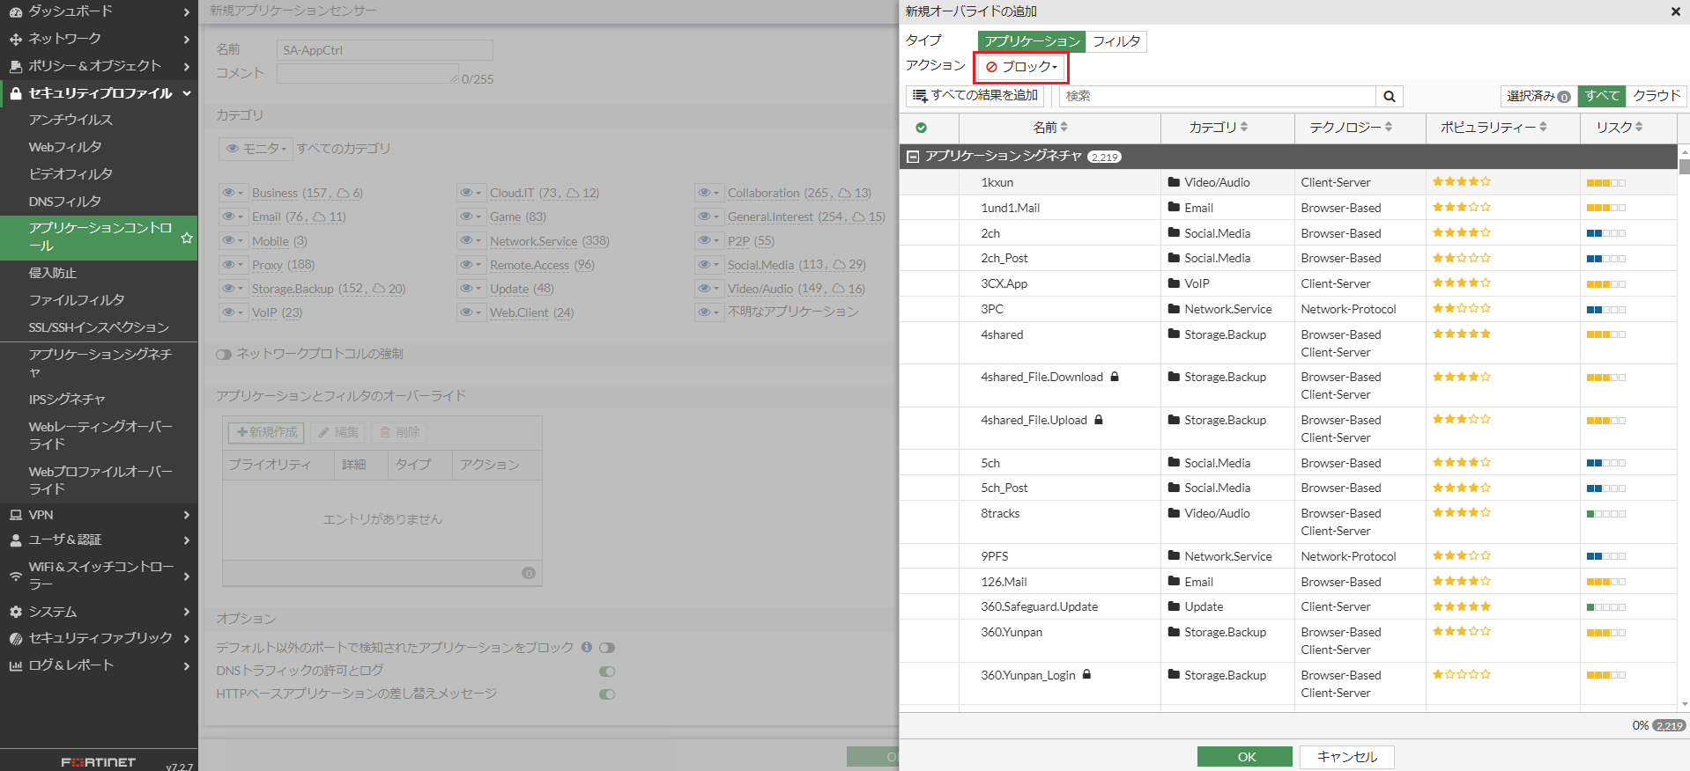Expand the Dashboard menu chevron

186,12
